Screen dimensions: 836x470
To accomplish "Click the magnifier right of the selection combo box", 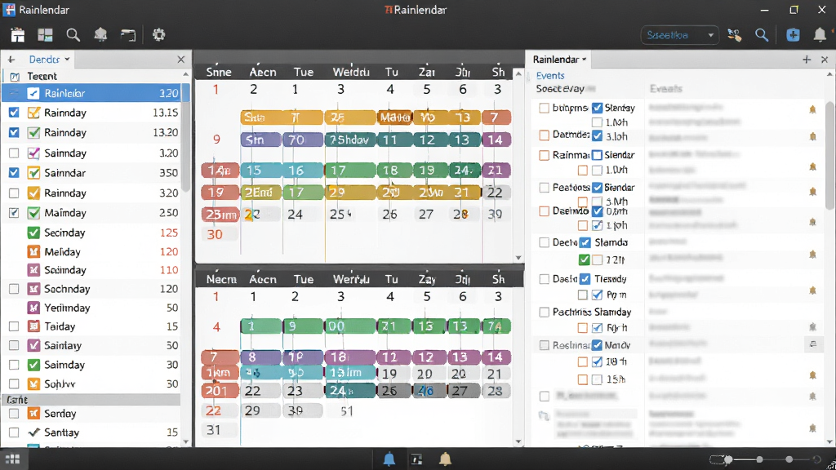I will pos(762,35).
